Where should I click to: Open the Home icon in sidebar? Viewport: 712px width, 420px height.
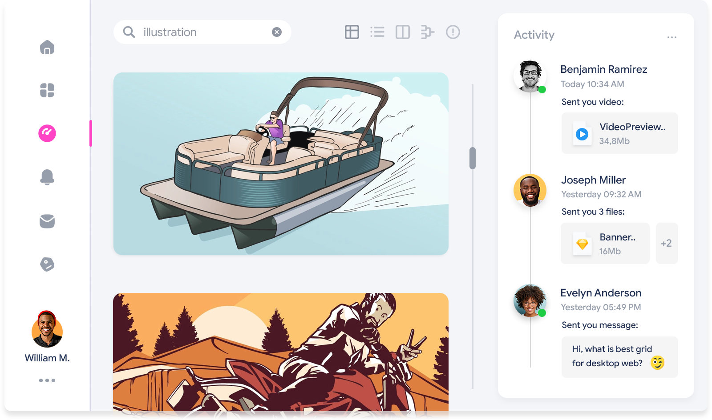point(47,47)
